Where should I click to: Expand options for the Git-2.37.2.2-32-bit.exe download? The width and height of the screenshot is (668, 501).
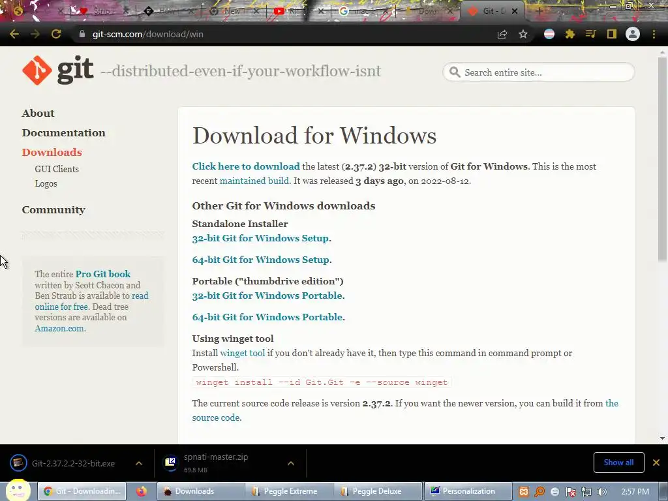tap(139, 463)
